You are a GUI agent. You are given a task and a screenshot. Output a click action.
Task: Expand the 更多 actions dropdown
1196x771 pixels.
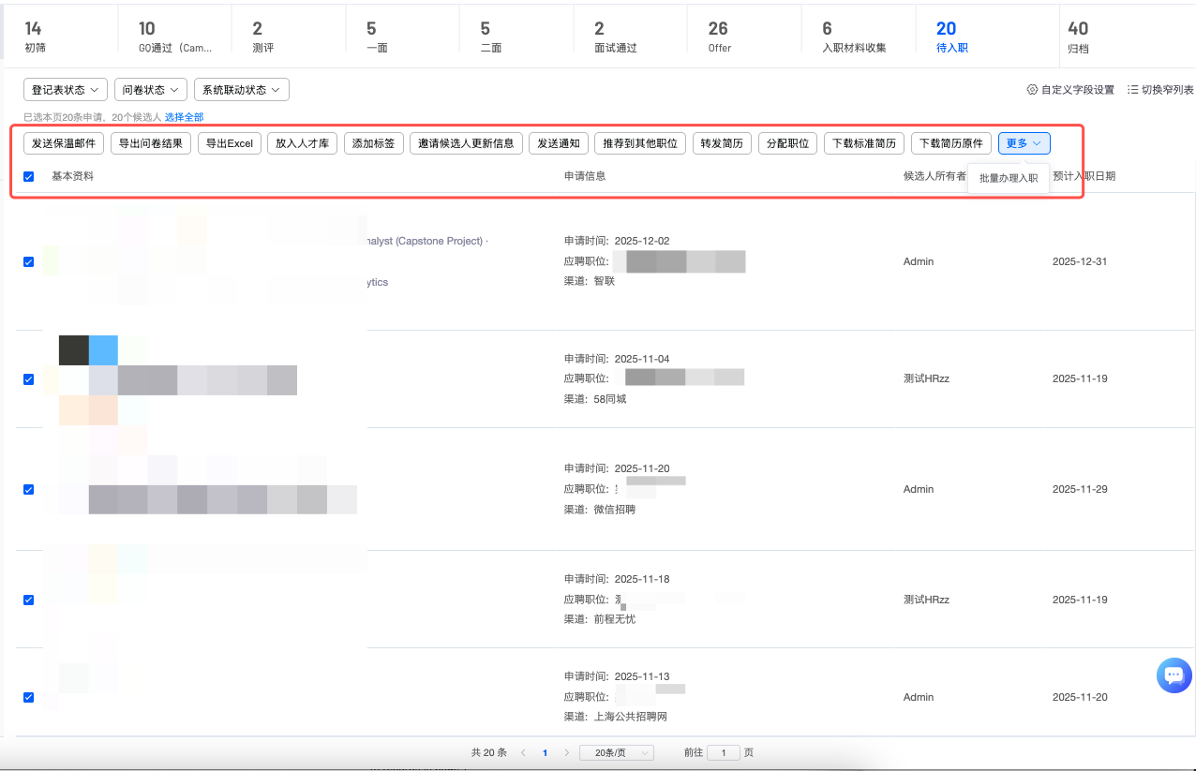point(1024,143)
